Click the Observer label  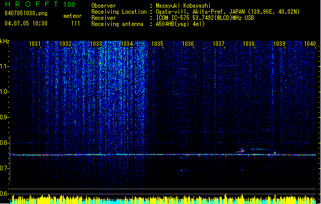(104, 6)
